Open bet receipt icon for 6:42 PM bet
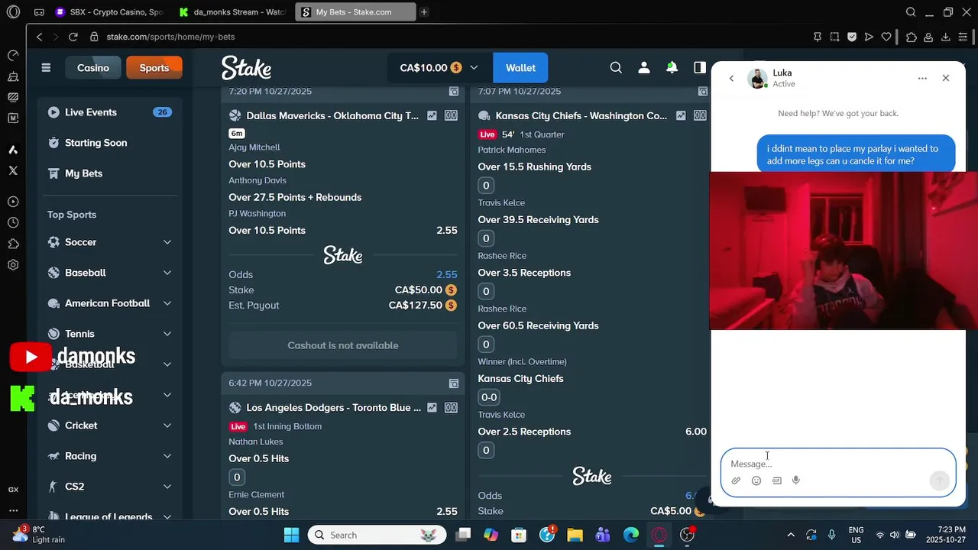This screenshot has width=978, height=550. 454,383
